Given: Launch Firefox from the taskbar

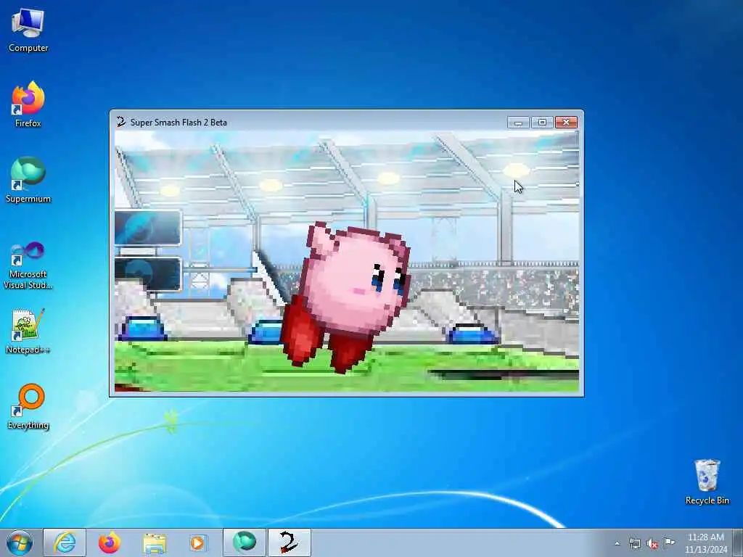Looking at the screenshot, I should (110, 542).
